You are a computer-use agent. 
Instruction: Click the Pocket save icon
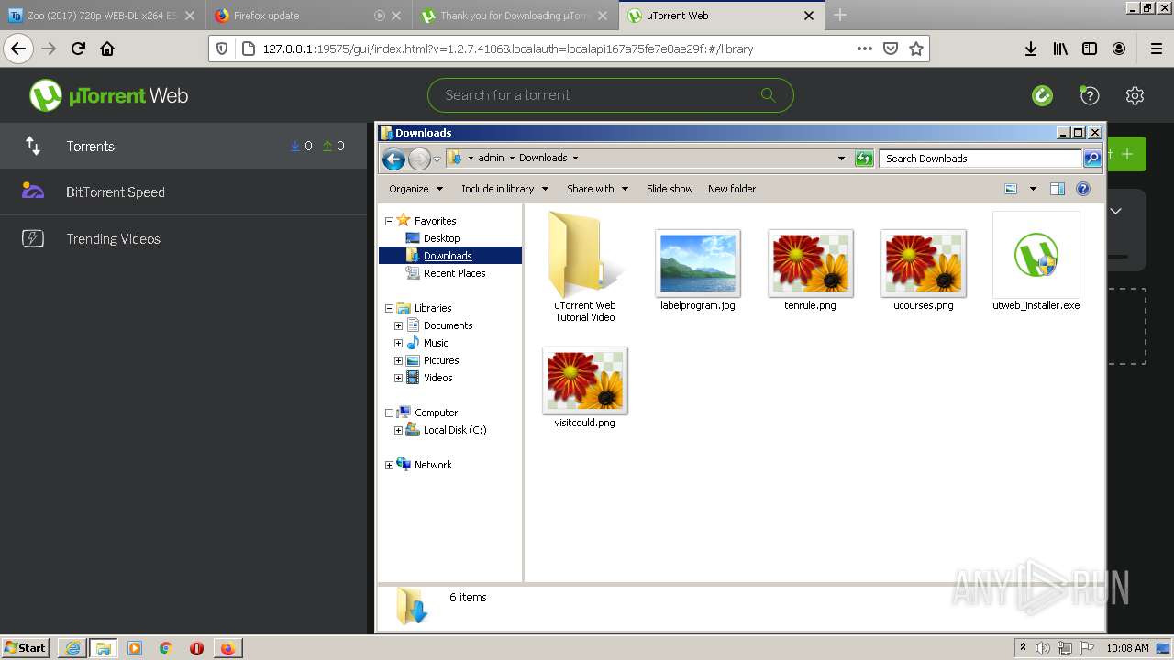click(x=890, y=49)
